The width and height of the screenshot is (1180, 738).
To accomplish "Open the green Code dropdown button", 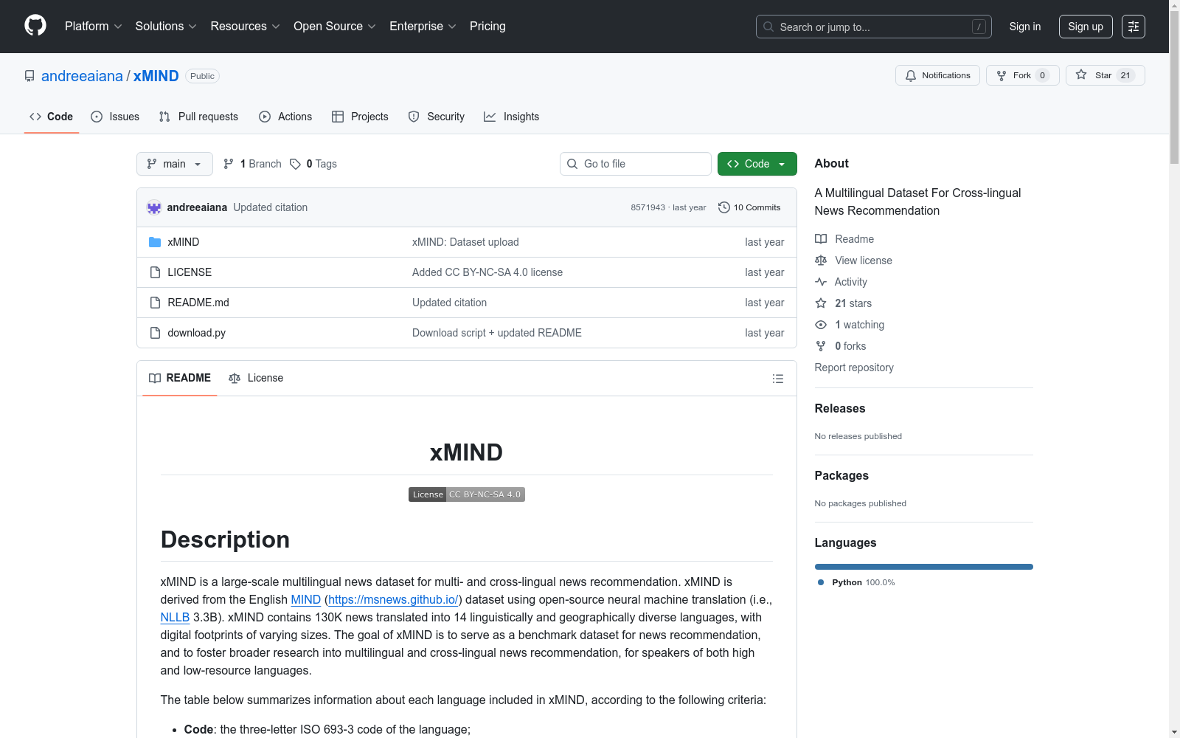I will click(757, 164).
